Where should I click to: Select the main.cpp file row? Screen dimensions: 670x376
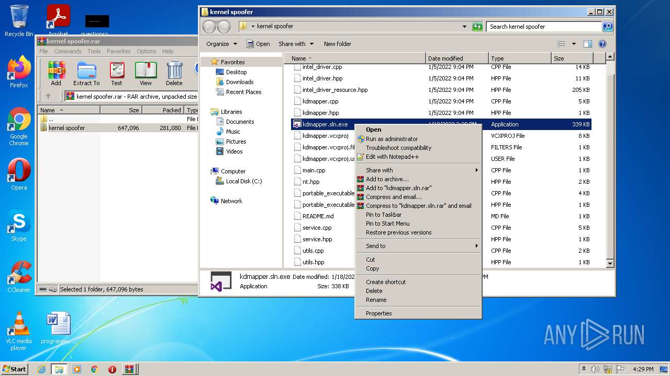tap(441, 170)
